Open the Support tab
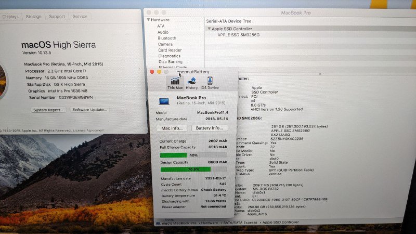Screen dimensions: 416x234 57,17
